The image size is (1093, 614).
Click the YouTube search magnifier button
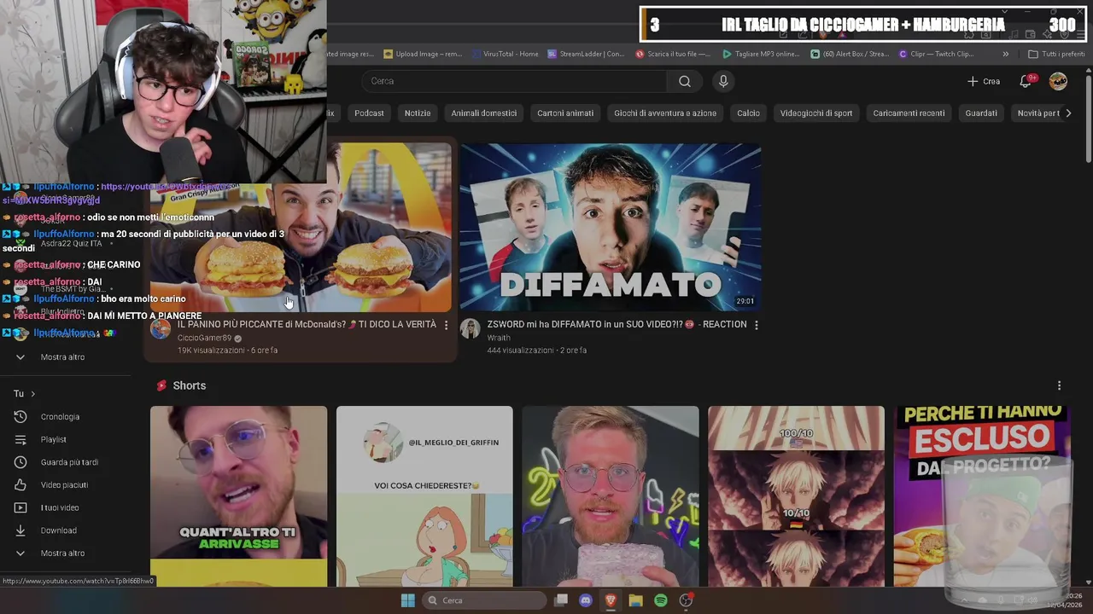685,81
